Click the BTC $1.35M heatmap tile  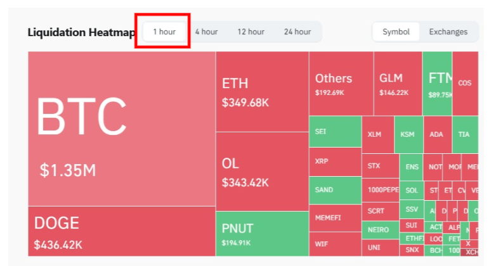click(121, 129)
